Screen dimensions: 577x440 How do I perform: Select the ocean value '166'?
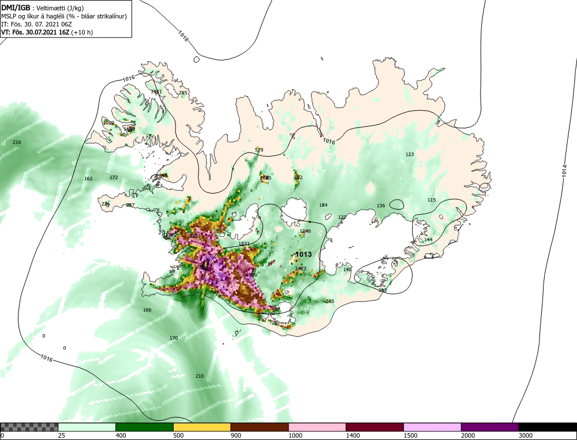pos(147,310)
